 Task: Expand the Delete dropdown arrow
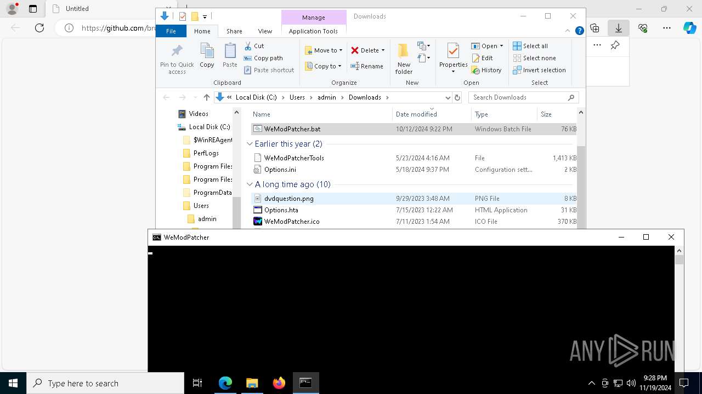[x=383, y=50]
